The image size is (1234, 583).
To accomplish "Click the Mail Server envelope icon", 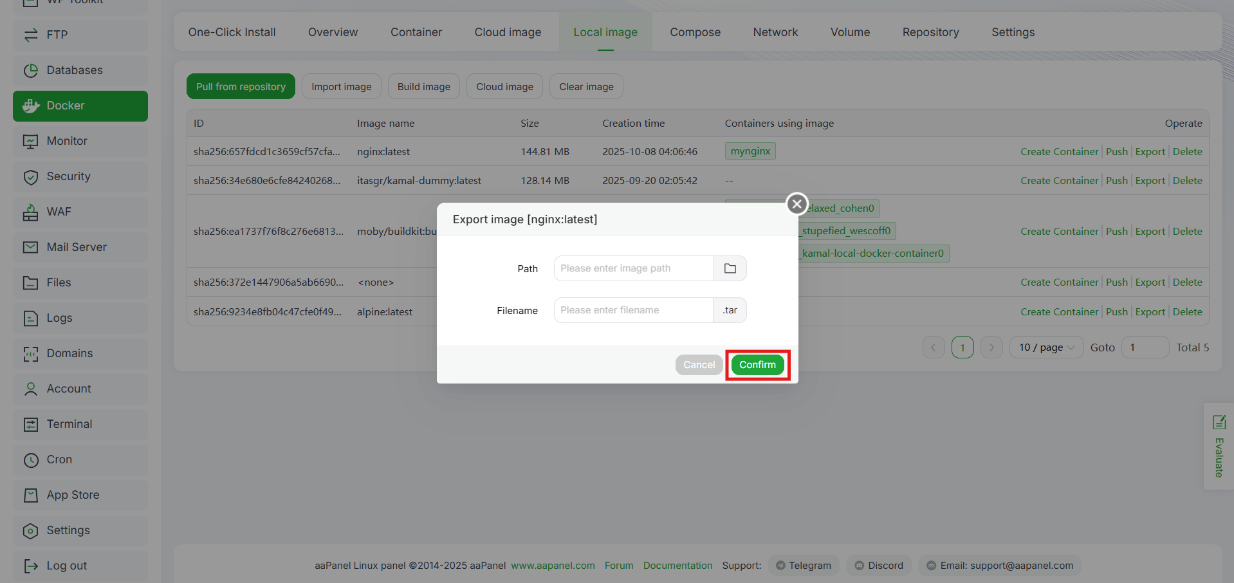I will (x=31, y=247).
